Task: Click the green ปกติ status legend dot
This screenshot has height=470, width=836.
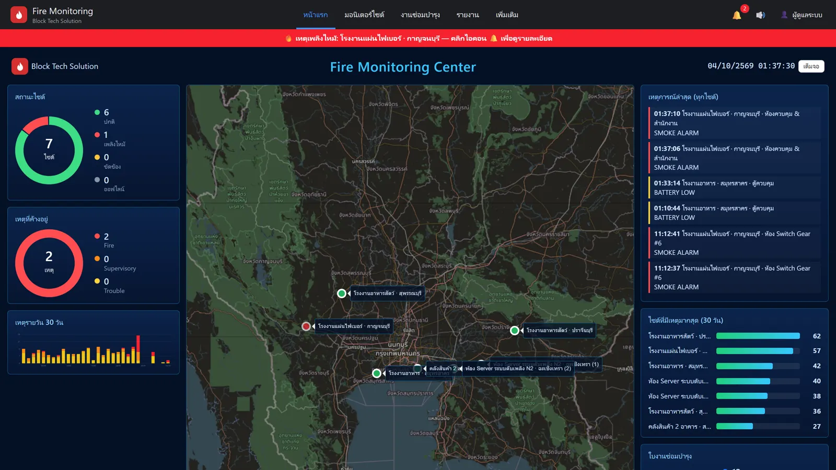Action: (97, 112)
